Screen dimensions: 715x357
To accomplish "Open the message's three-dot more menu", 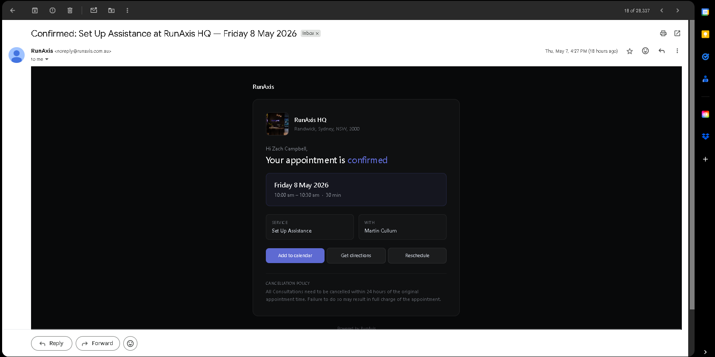I will (677, 51).
